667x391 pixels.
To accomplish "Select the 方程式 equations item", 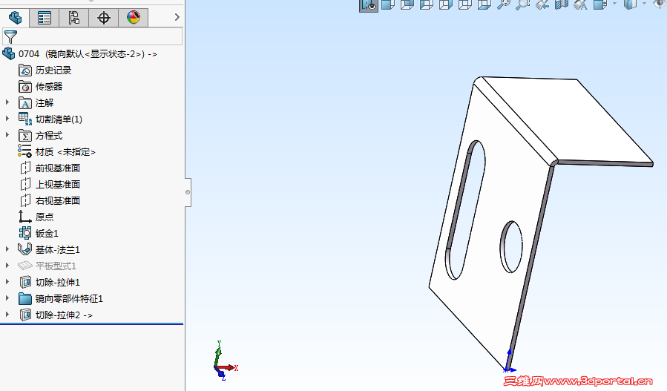I will click(x=49, y=136).
